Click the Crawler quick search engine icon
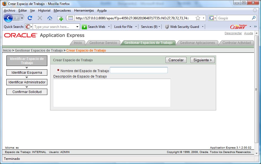The width and height of the screenshot is (261, 164). (x=28, y=27)
